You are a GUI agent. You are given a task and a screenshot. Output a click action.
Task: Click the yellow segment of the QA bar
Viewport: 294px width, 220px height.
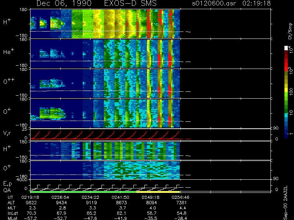coord(158,192)
